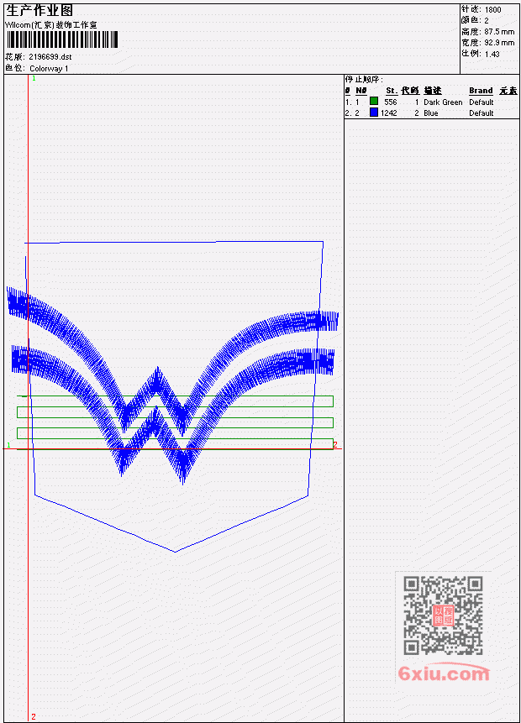521x723 pixels.
Task: Select the 'Colorway 1' text
Action: (x=49, y=69)
